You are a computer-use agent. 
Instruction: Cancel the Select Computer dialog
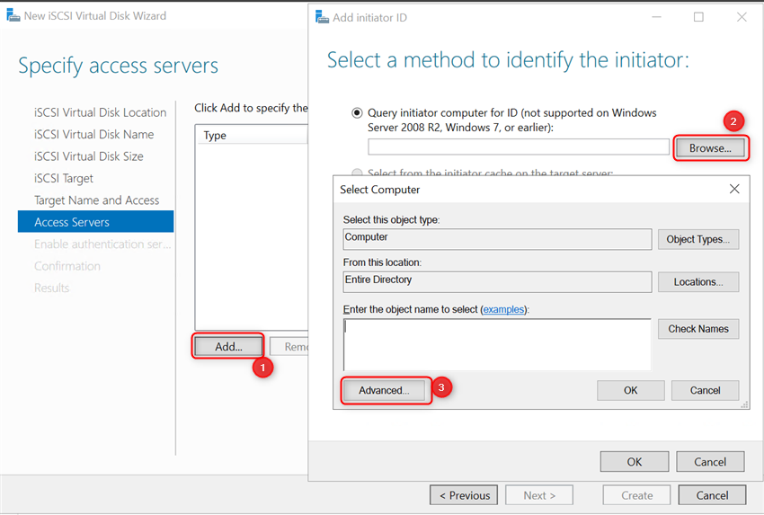click(x=705, y=390)
